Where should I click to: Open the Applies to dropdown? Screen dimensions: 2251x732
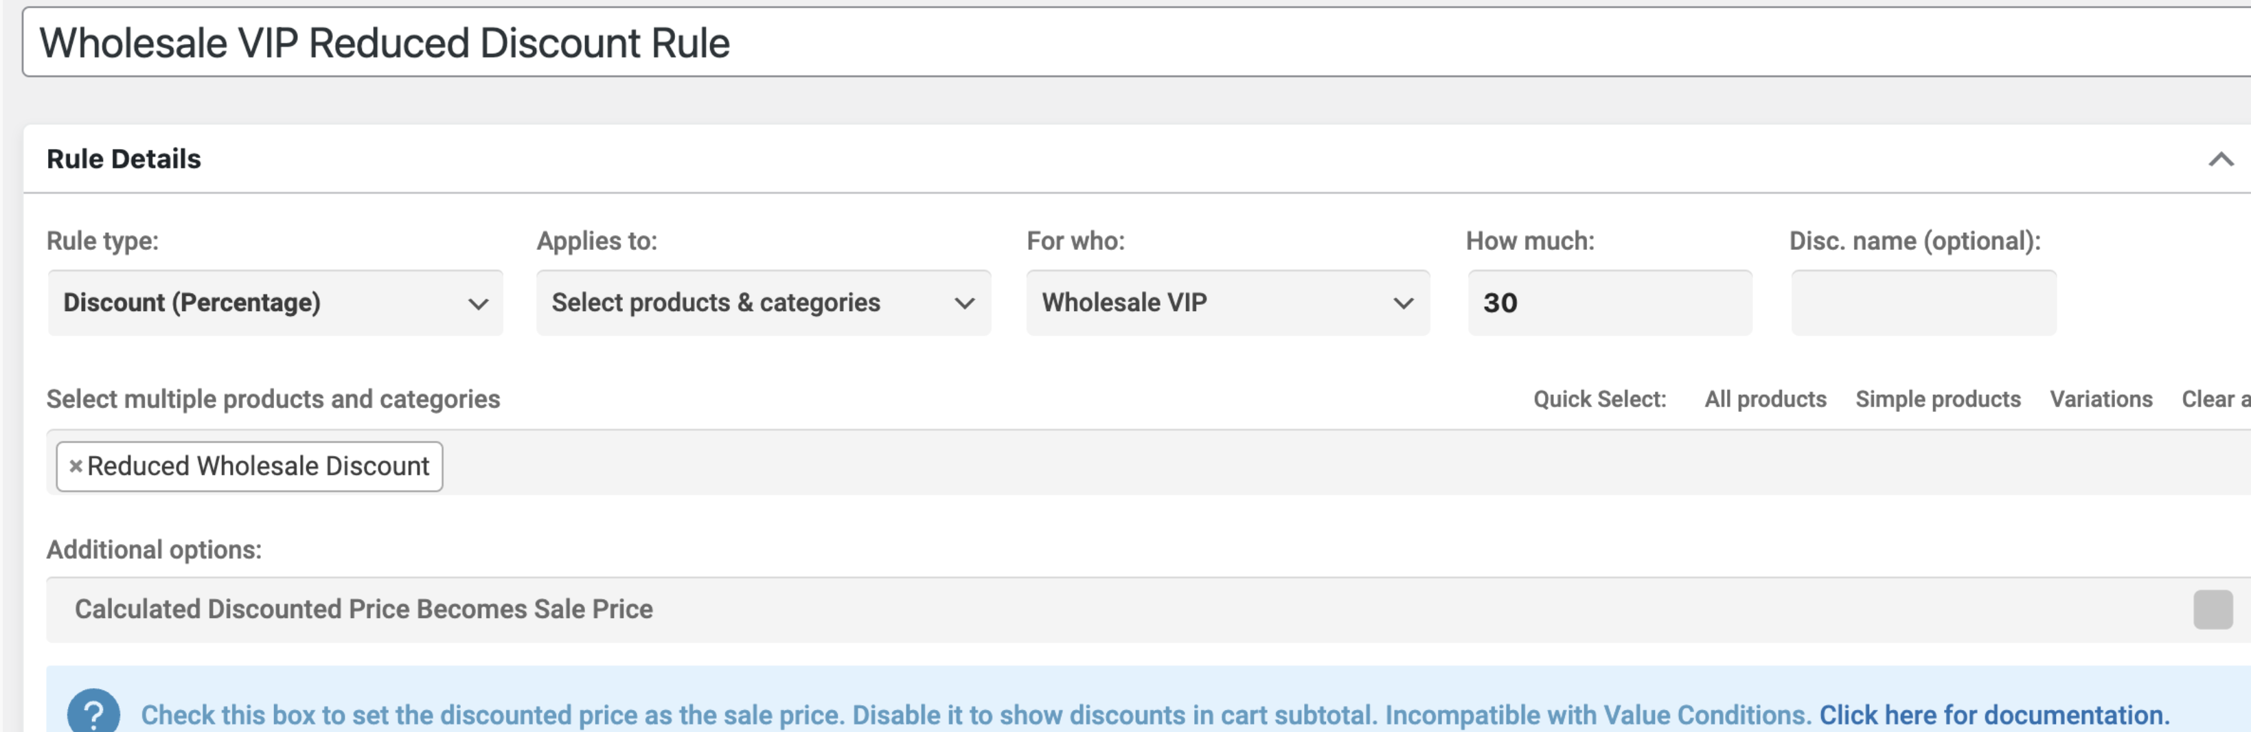[764, 303]
